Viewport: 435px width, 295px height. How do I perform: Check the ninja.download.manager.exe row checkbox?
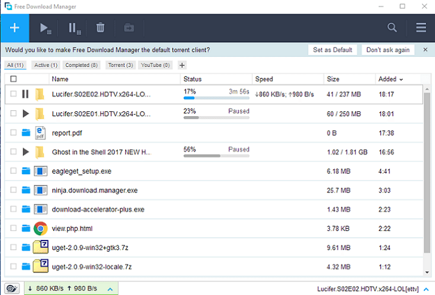pos(13,190)
